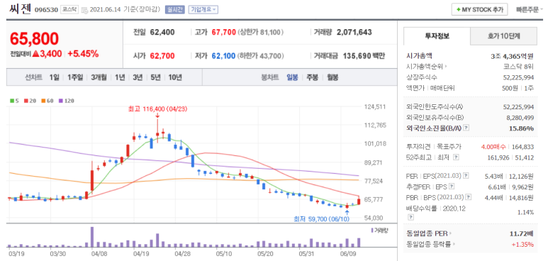Click the help icon beside 추정PER EPS
Image resolution: width=548 pixels, height=261 pixels.
(x=452, y=186)
